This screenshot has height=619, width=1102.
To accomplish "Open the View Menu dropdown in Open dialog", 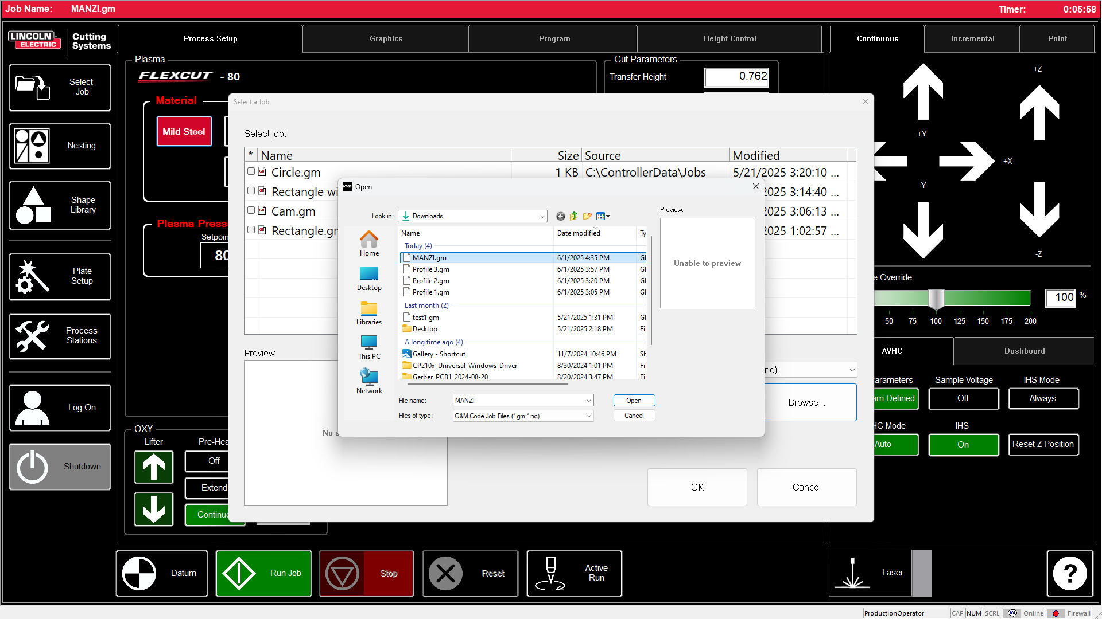I will [x=603, y=216].
